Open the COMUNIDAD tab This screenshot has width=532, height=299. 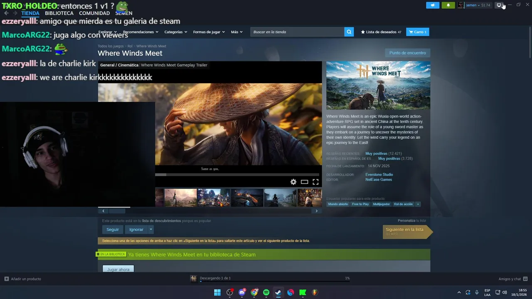point(94,13)
